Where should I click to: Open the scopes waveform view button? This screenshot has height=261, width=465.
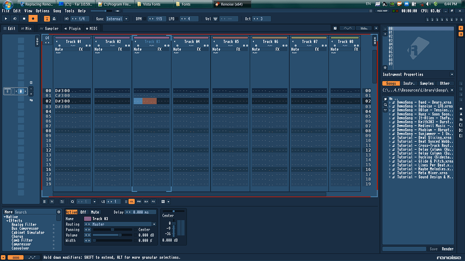pos(347,29)
